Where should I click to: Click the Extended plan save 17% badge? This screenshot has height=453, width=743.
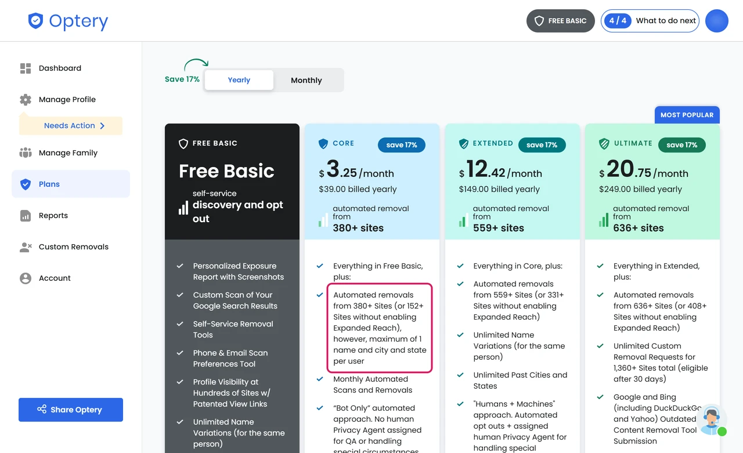pyautogui.click(x=542, y=145)
